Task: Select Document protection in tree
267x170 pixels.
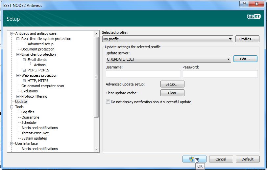Action: point(38,49)
